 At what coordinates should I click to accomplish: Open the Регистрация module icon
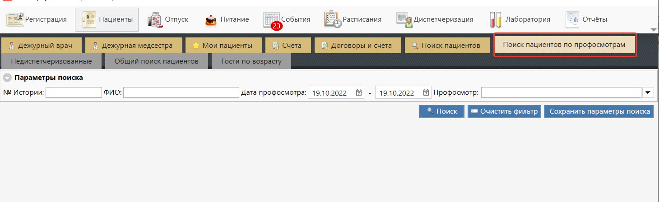pos(15,19)
